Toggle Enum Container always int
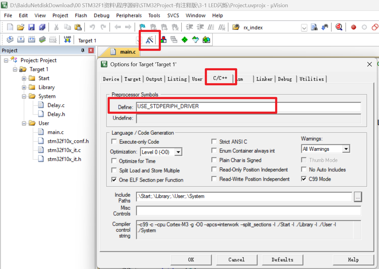The image size is (379, 269). (214, 151)
